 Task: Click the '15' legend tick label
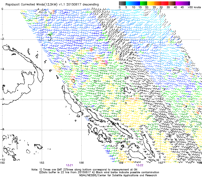pyautogui.click(x=140, y=7)
